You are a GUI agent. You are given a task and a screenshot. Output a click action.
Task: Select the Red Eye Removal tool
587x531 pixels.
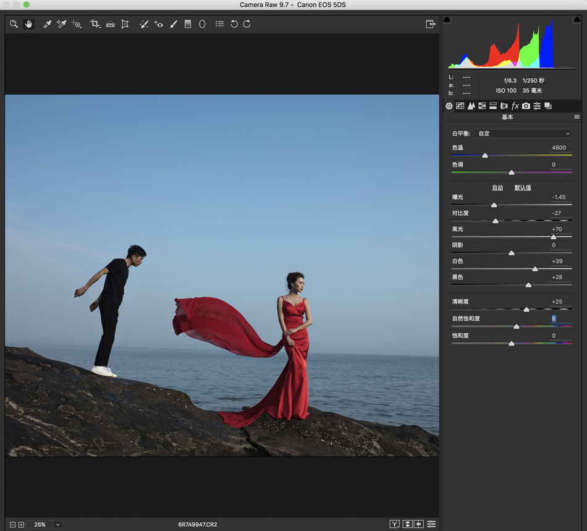point(158,24)
